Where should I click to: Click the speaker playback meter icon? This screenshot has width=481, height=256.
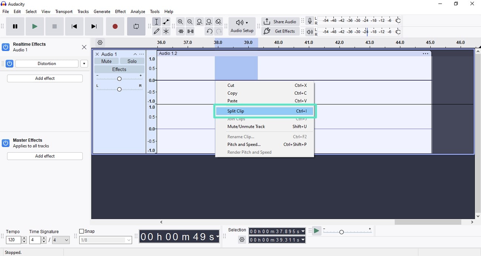[x=310, y=32]
